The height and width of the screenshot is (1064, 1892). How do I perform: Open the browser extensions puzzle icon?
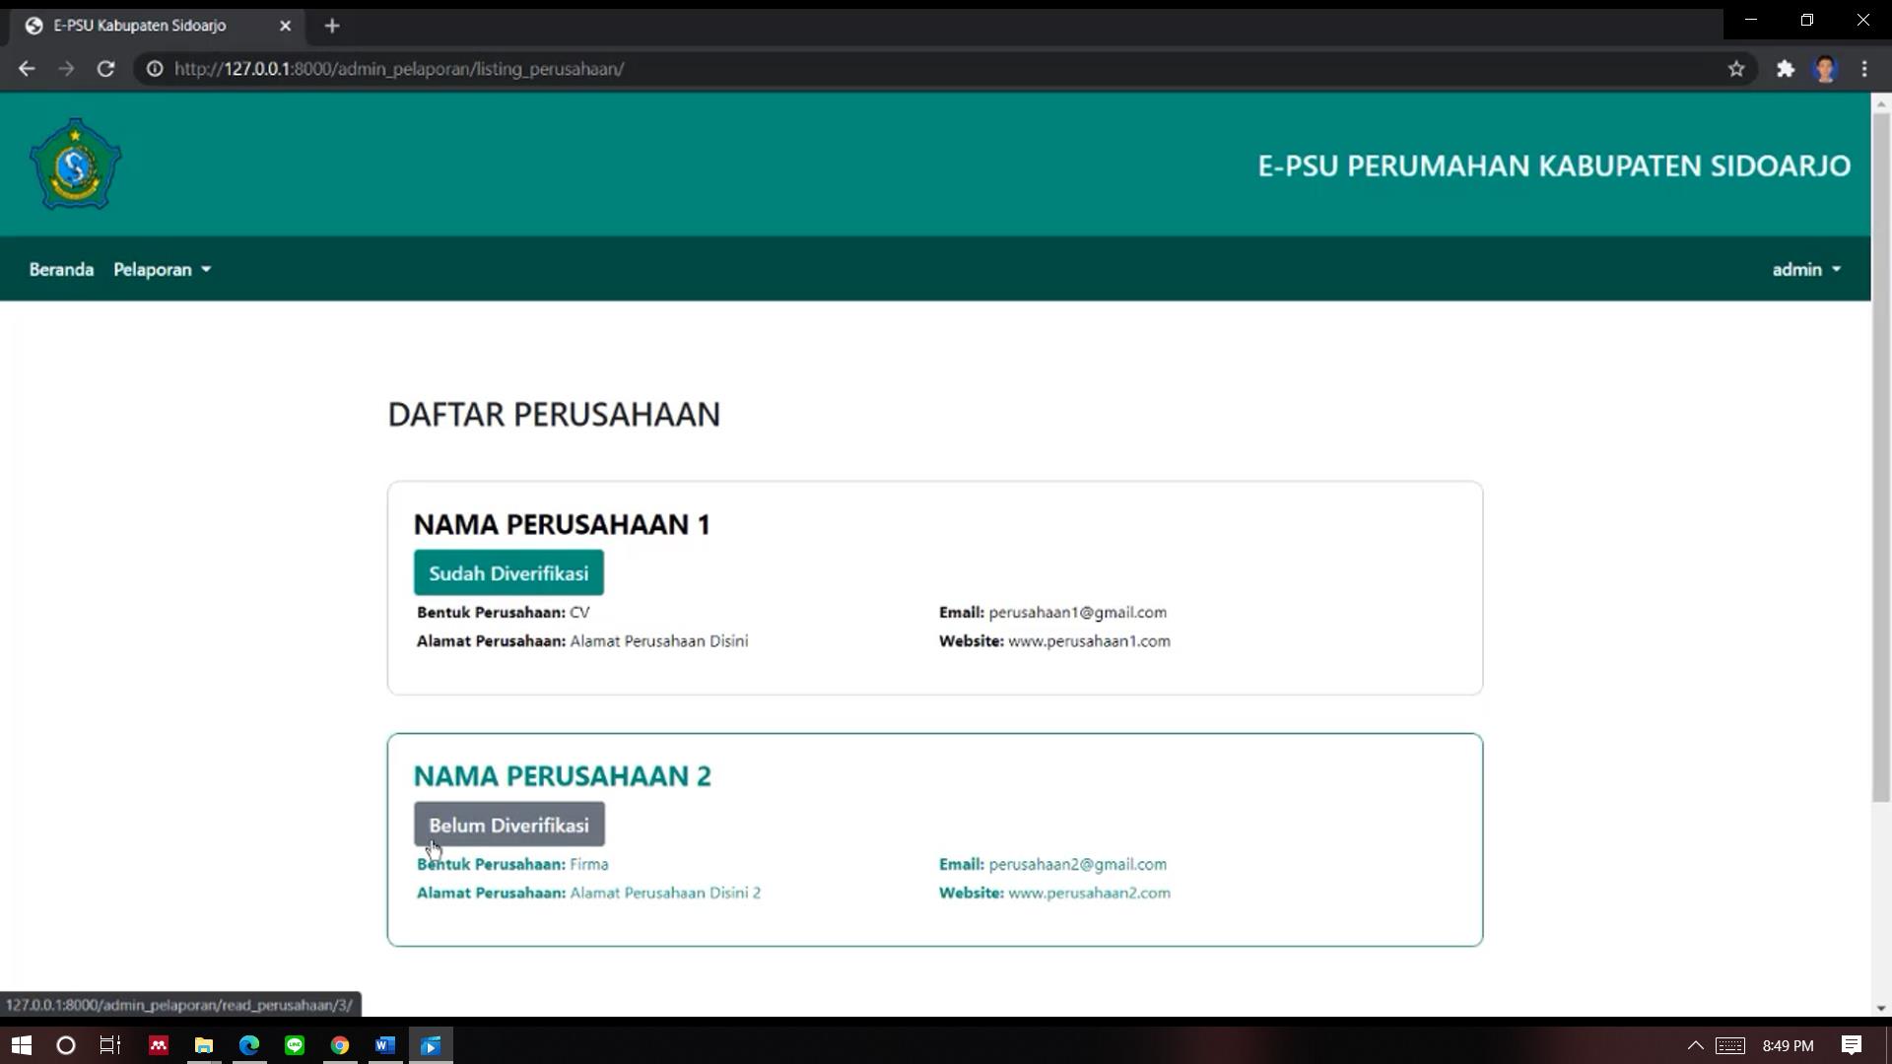click(x=1785, y=69)
